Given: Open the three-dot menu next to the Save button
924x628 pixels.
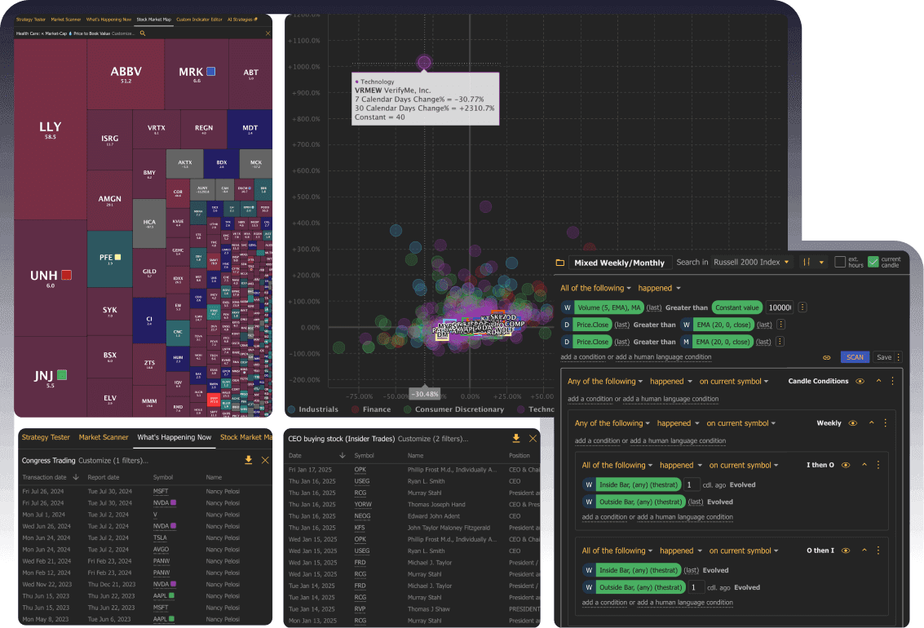Looking at the screenshot, I should pyautogui.click(x=898, y=357).
